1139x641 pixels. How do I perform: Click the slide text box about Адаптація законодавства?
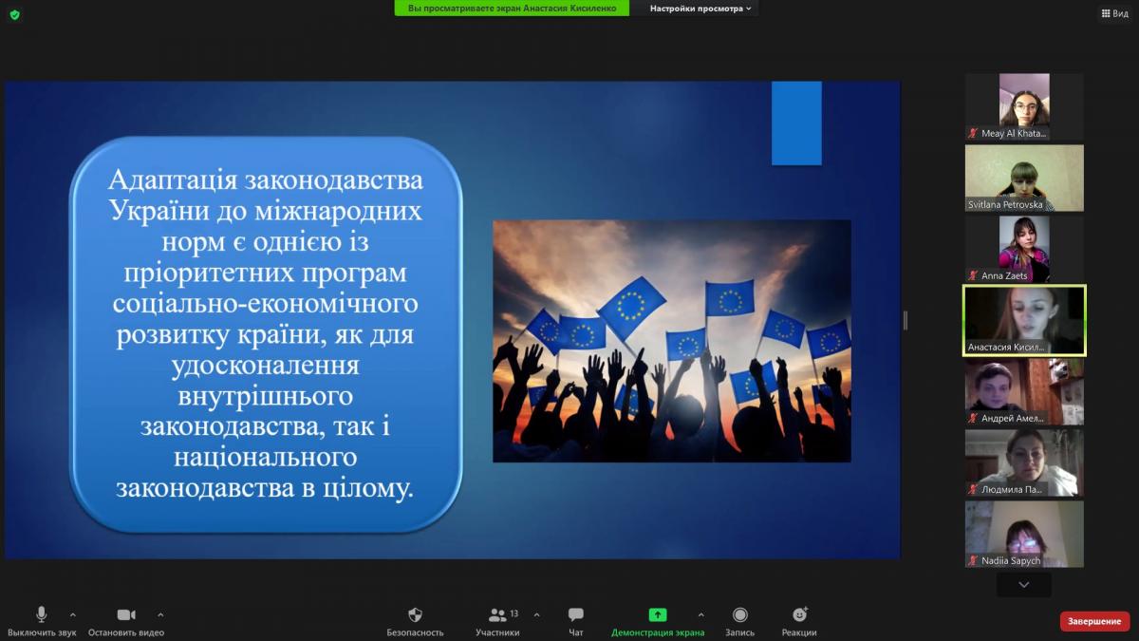coord(266,334)
